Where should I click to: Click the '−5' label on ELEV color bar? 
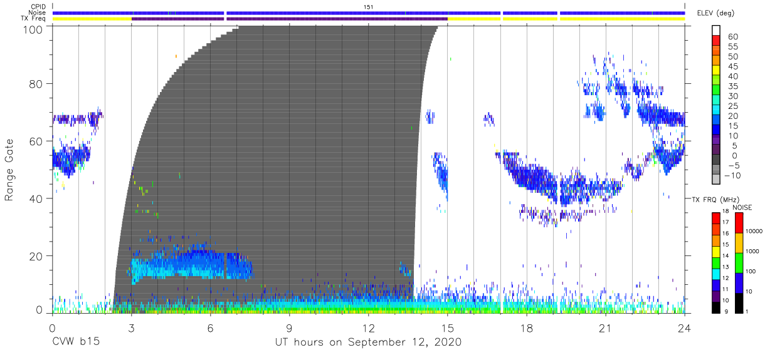[x=734, y=165]
